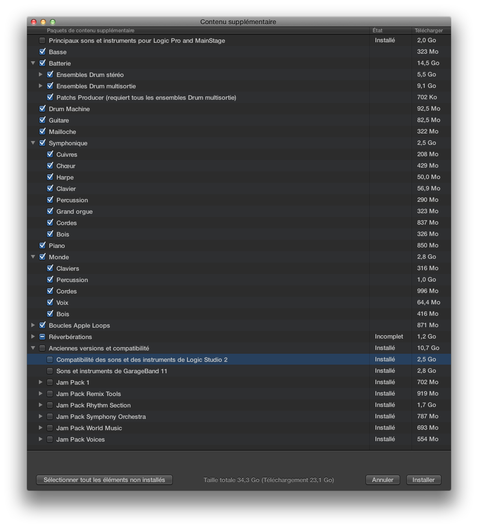The height and width of the screenshot is (528, 478).
Task: Expand the Réverbérations tree
Action: click(x=33, y=337)
